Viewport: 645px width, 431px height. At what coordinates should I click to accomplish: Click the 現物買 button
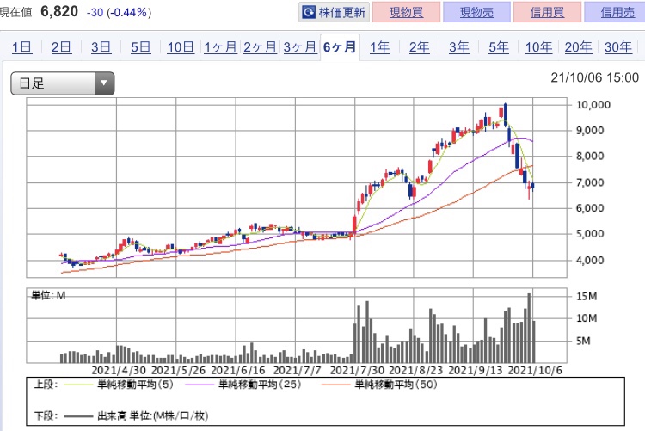click(x=407, y=12)
